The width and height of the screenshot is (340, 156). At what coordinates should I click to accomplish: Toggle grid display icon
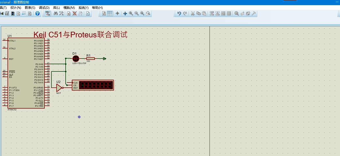tap(110, 13)
